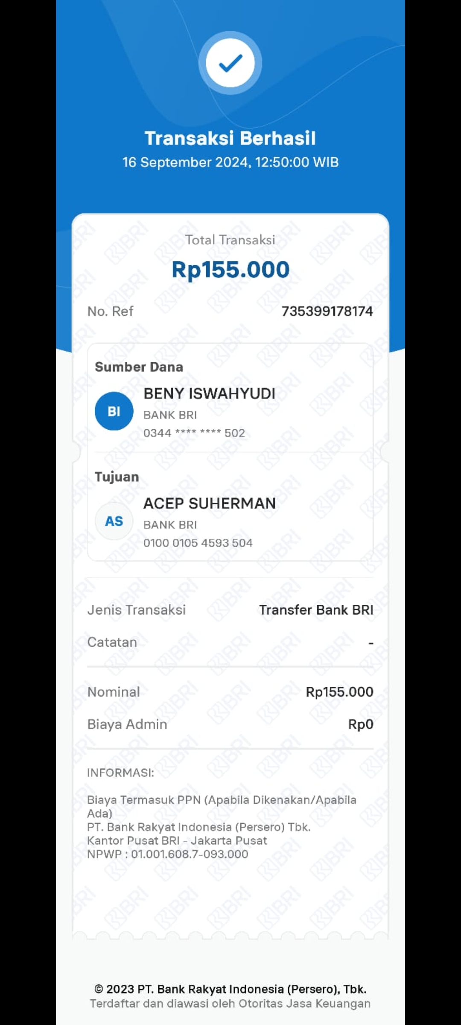This screenshot has height=1025, width=461.
Task: Click the Biaya Admin Rp0 value
Action: [x=361, y=724]
